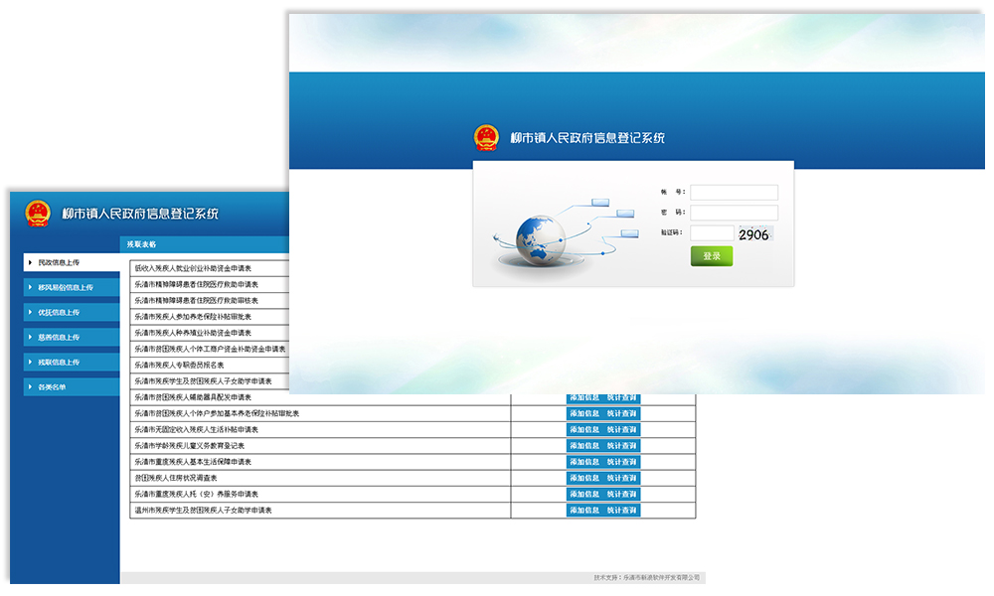Click the 乐清市联谊软件开发有限公司 footer credit
This screenshot has width=994, height=596.
[x=661, y=577]
